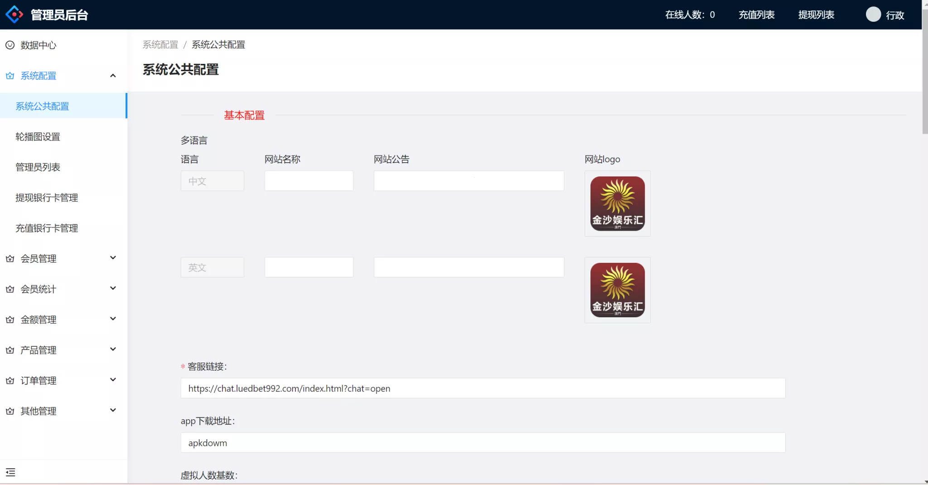Screen dimensions: 928x485
Task: Select the 会员管理 crown icon
Action: (10, 258)
